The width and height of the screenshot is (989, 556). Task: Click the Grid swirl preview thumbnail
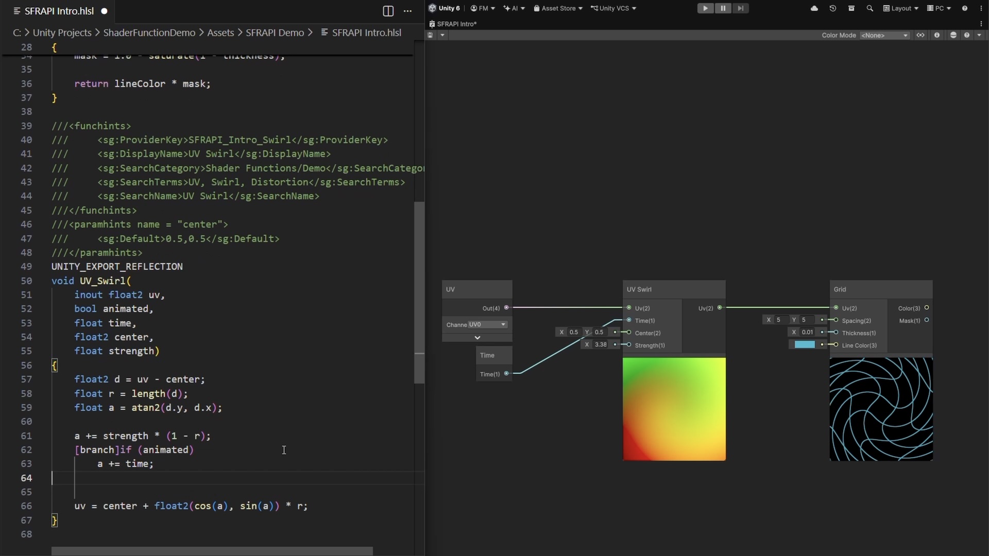(881, 409)
